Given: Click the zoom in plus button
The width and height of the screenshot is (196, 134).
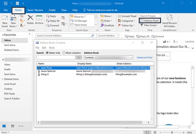Looking at the screenshot, I should tap(184, 132).
